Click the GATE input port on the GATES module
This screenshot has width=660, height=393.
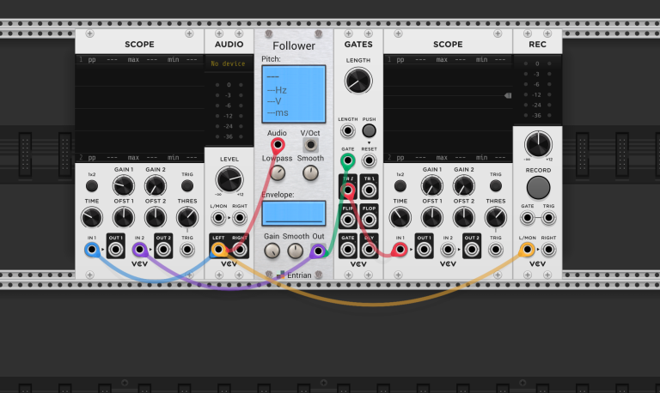[x=348, y=160]
